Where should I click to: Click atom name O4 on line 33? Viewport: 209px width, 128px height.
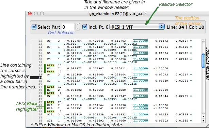click(x=49, y=74)
